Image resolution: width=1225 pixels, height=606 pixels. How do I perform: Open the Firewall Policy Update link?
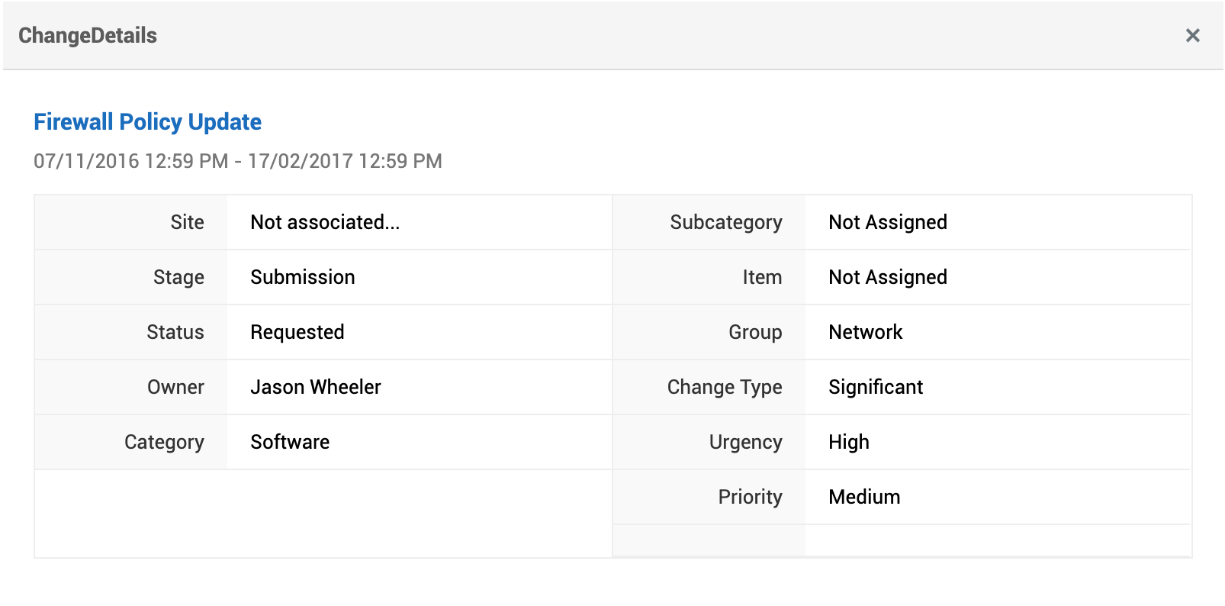point(147,122)
